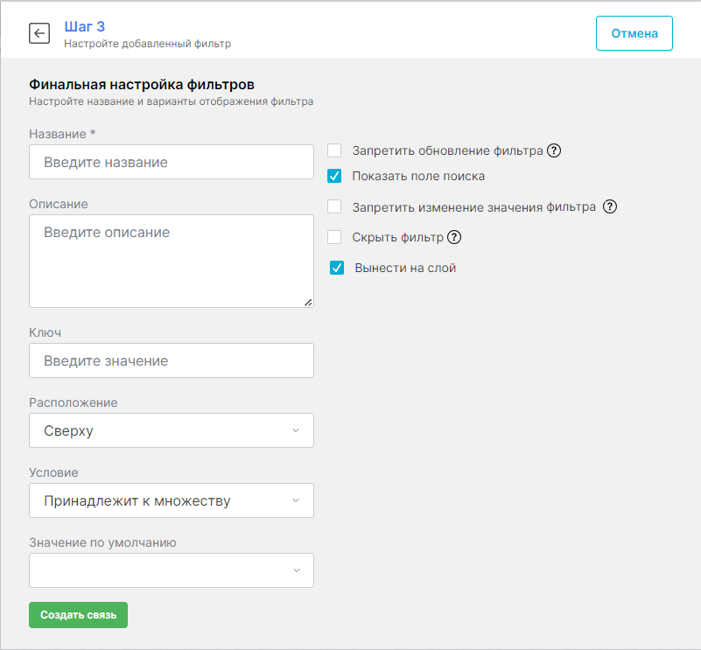Click help icon beside 'Запретить обновление фильтра'

[553, 150]
